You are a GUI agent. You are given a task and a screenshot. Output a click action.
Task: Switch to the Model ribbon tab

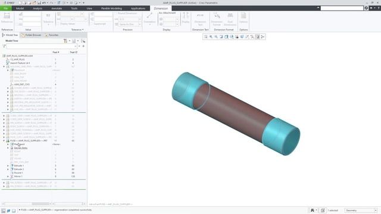coord(20,8)
